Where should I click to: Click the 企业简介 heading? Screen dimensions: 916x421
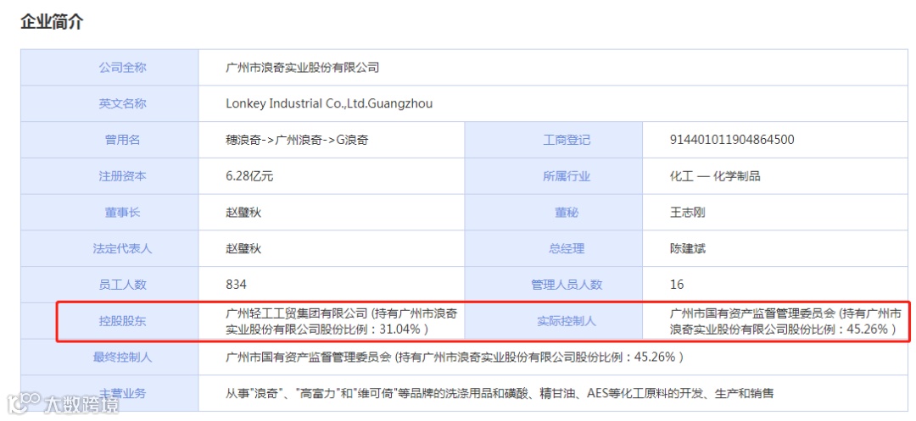(x=52, y=22)
